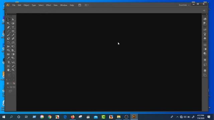Screen dimensions: 214x120
Task: Select the Slice tool
Action: point(13,66)
